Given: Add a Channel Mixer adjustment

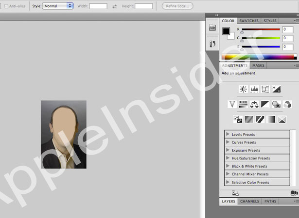Looking at the screenshot, I should [287, 104].
